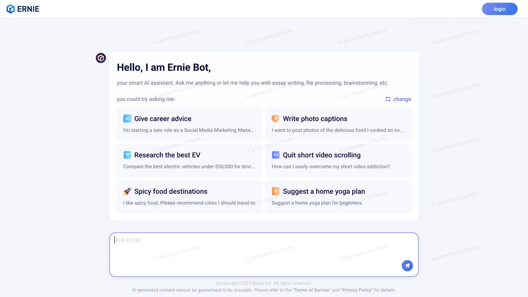Choose the Write photo captions card
This screenshot has height=297, width=528.
(x=338, y=125)
